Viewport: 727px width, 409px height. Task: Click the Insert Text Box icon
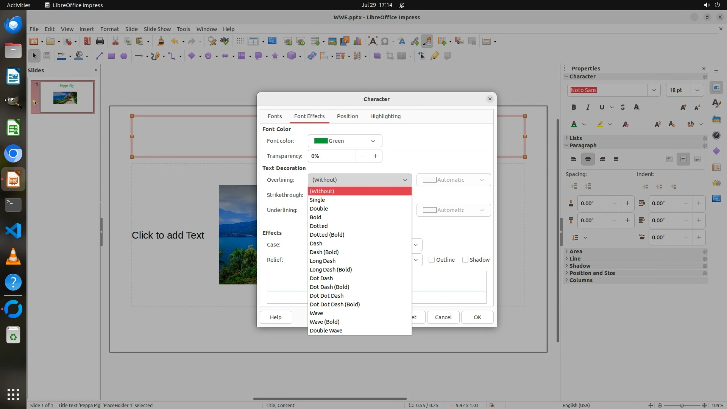tap(373, 41)
